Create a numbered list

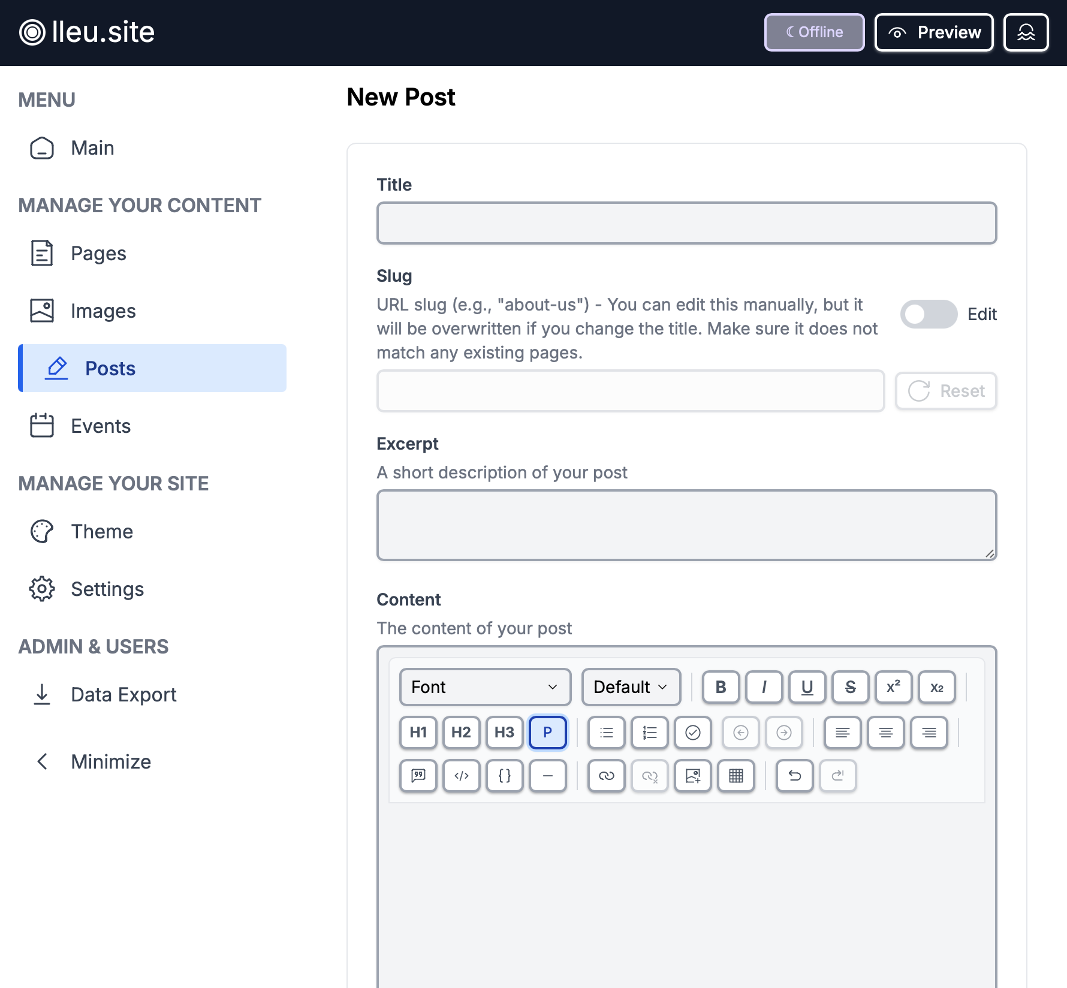650,733
